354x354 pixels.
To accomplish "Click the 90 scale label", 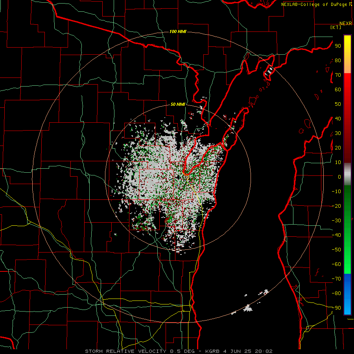I will tap(338, 46).
